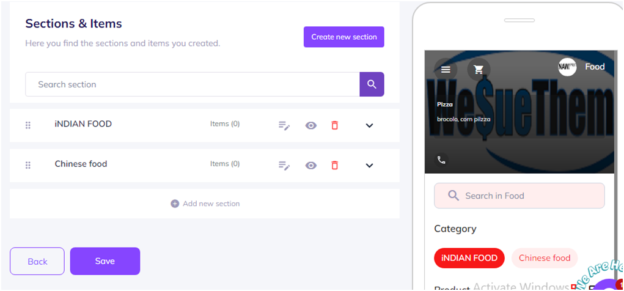Delete the iNDIAN FOOD section
Image resolution: width=624 pixels, height=291 pixels.
pyautogui.click(x=335, y=125)
